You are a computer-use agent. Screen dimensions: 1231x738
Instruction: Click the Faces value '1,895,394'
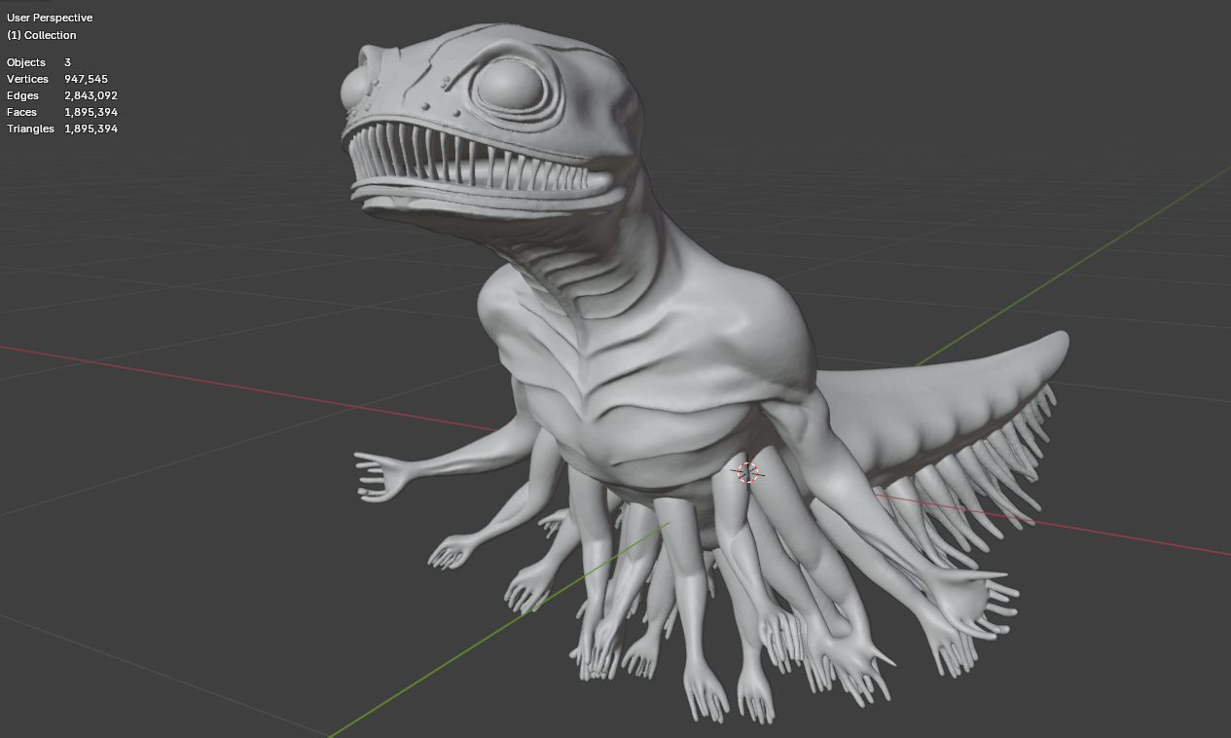click(x=91, y=112)
